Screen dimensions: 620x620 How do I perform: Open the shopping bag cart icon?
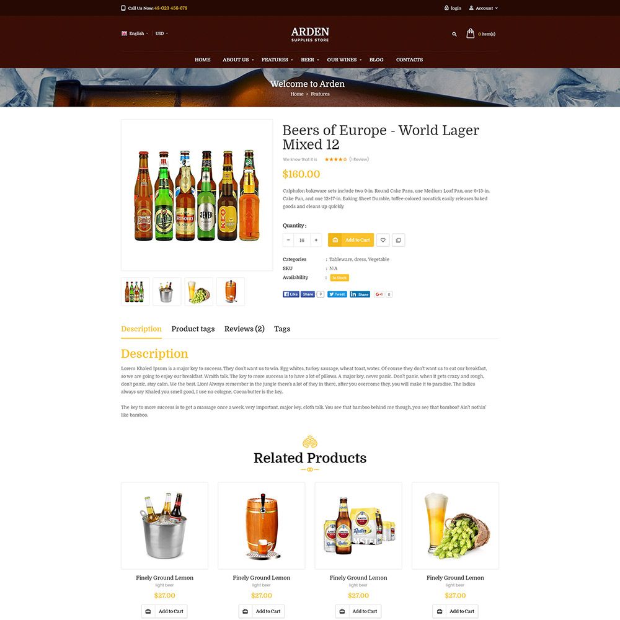470,33
